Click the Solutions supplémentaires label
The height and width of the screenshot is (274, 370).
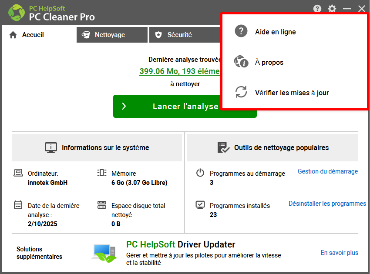[39, 253]
